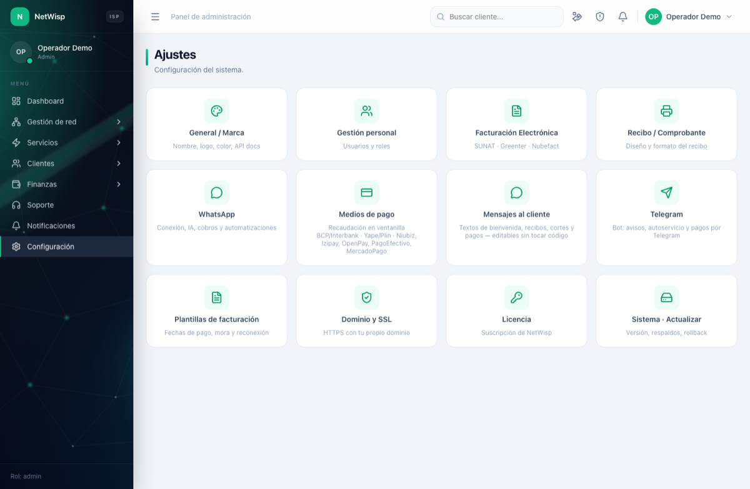The width and height of the screenshot is (750, 489).
Task: Click the key icon on Licencia card
Action: click(517, 297)
